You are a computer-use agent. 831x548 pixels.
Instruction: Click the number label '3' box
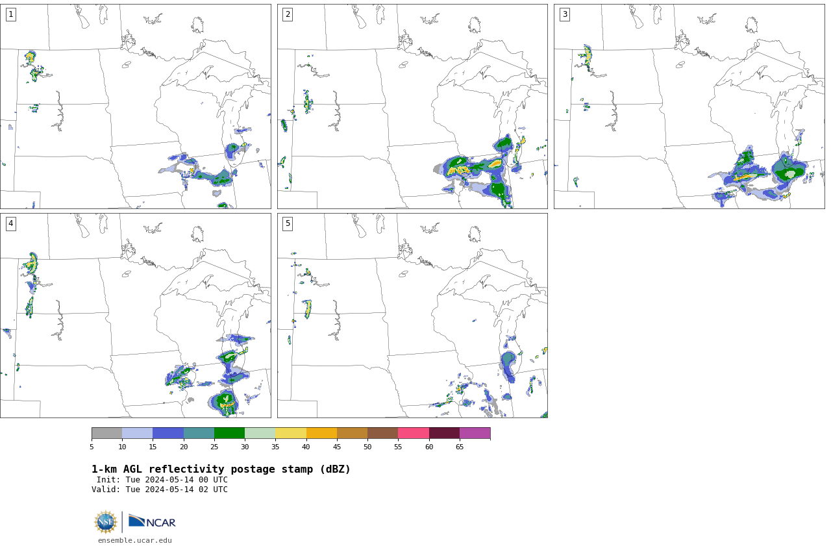pos(564,14)
